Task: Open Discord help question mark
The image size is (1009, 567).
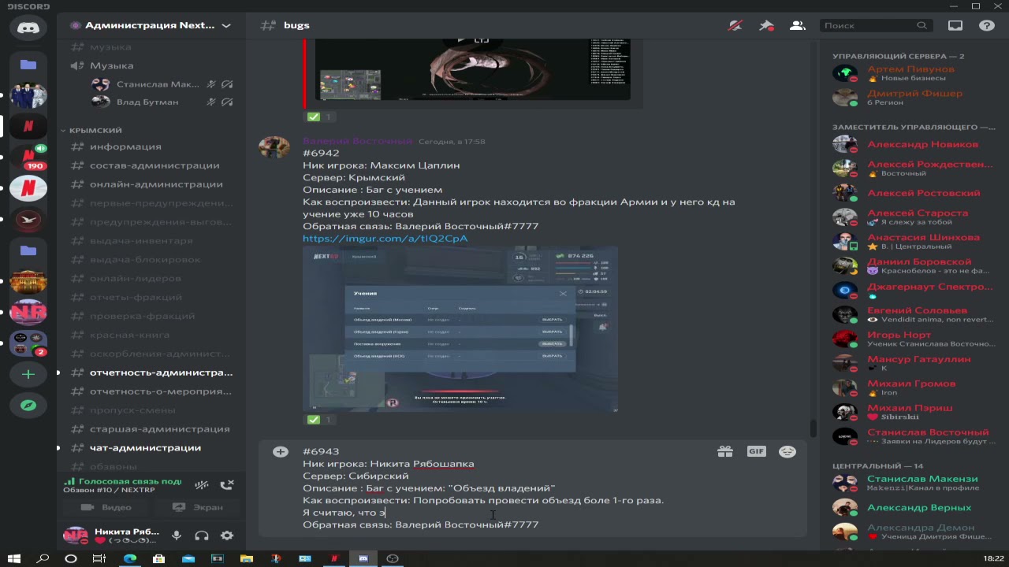Action: tap(987, 25)
